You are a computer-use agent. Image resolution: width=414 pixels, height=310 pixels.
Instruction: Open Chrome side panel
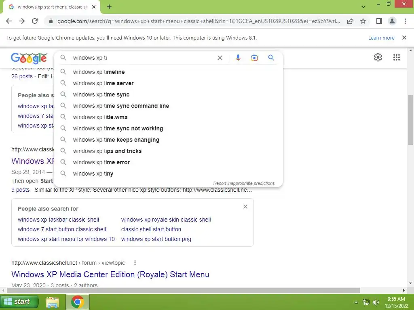379,21
